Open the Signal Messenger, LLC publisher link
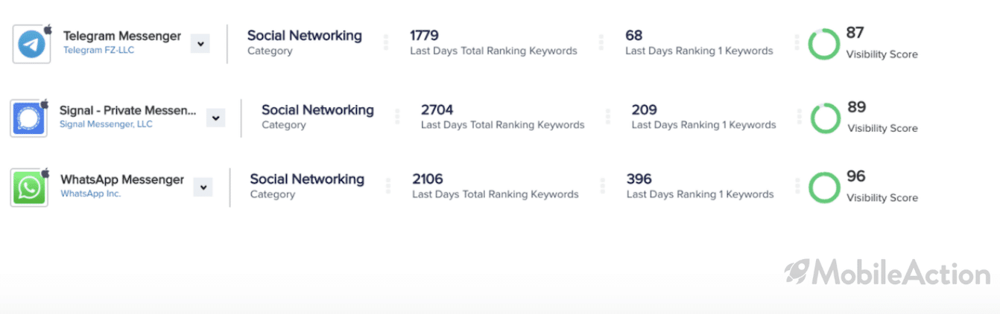The image size is (1000, 314). pos(106,124)
